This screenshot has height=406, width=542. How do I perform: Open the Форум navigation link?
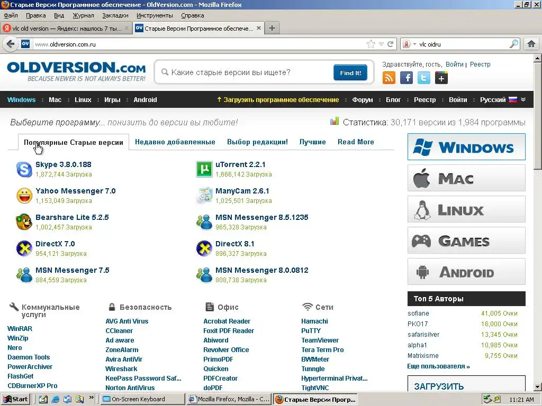point(362,99)
